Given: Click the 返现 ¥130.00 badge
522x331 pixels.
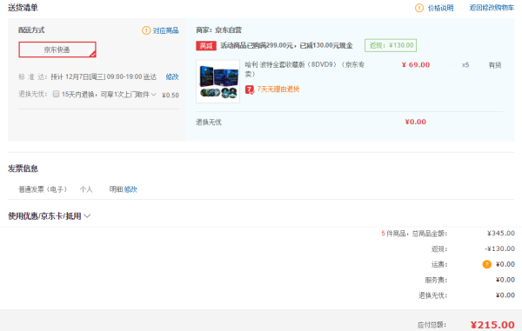Looking at the screenshot, I should coord(391,45).
